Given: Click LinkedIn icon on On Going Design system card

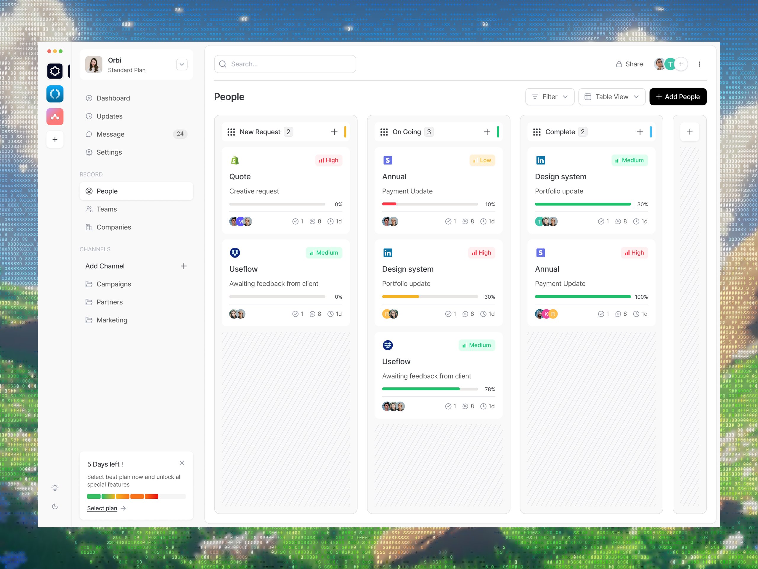Looking at the screenshot, I should [x=388, y=253].
